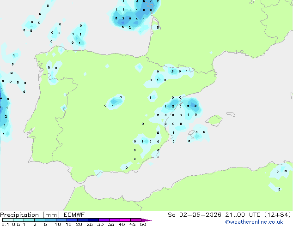Screen dimensions: 293x226
Task: Click the 'ECMWF' model label
Action: click(x=74, y=215)
